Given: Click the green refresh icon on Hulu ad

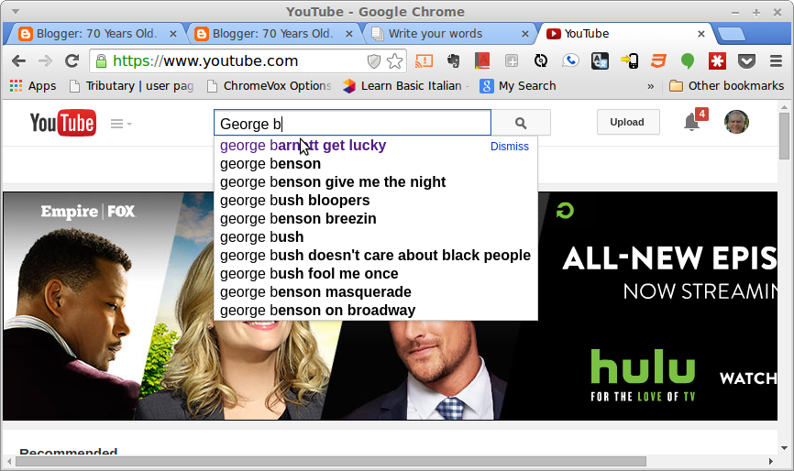Looking at the screenshot, I should point(565,211).
